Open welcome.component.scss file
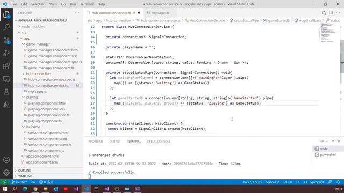The image size is (344, 193). pyautogui.click(x=48, y=138)
